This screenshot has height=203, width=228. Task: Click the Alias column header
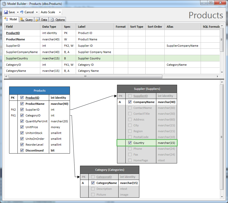183,27
